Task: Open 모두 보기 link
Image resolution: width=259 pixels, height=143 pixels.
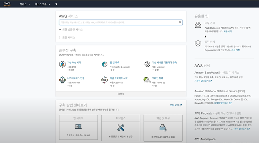Action: click(x=174, y=105)
